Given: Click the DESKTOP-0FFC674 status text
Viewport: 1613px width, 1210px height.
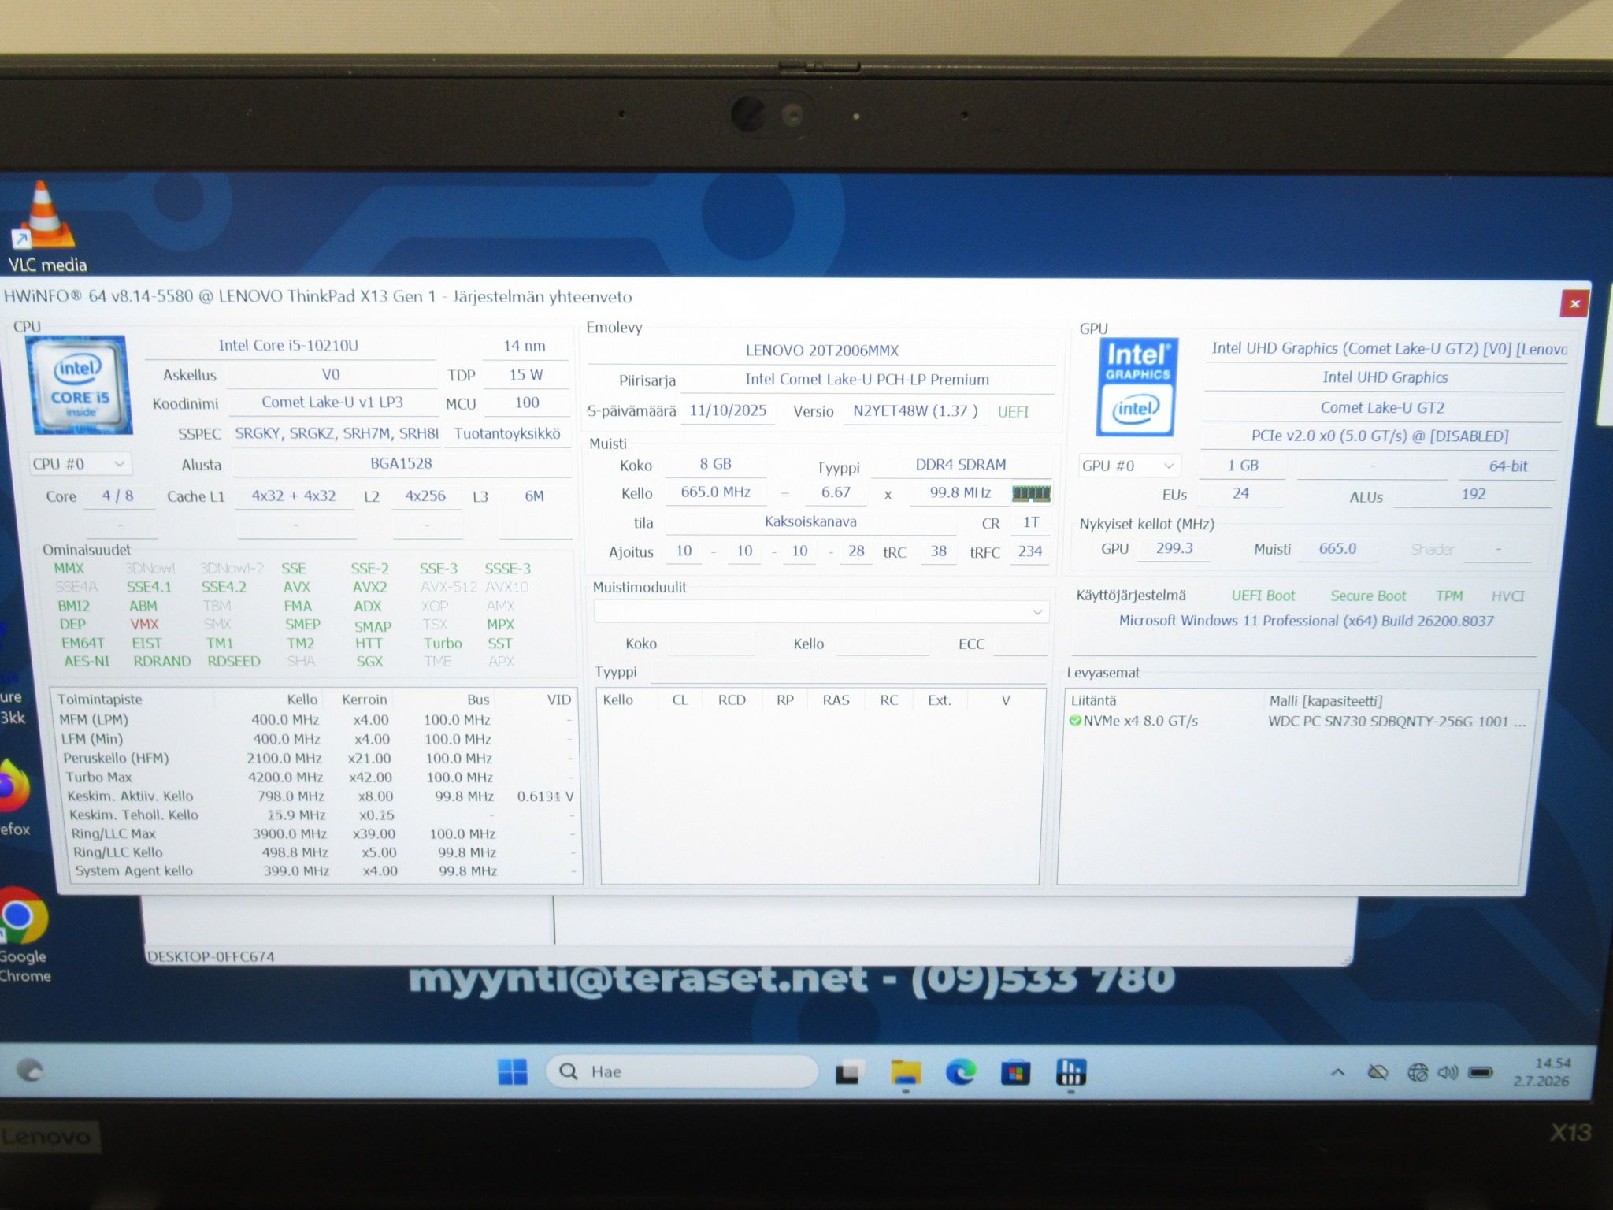Looking at the screenshot, I should 211,956.
